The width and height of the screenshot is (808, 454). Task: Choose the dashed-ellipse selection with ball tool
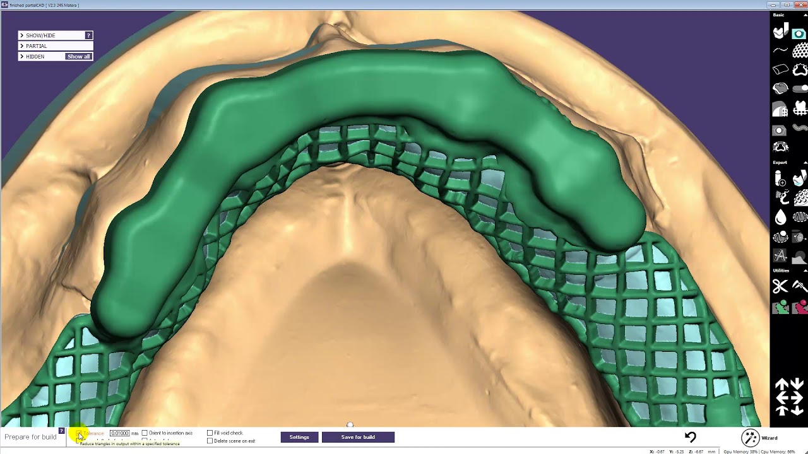click(781, 237)
